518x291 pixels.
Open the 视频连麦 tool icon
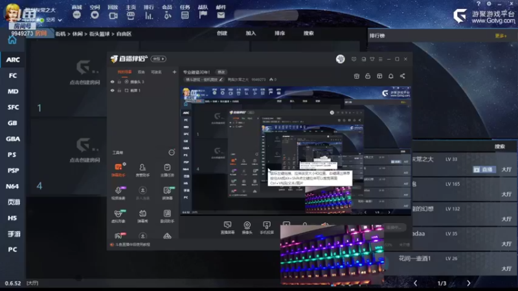pyautogui.click(x=118, y=193)
